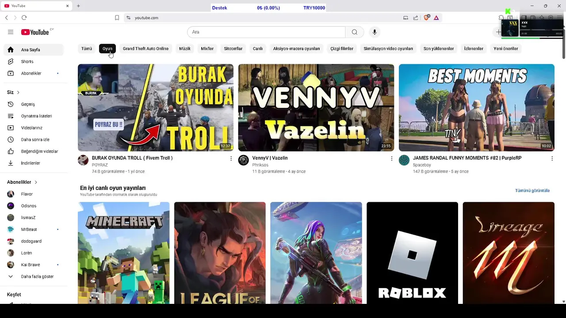Select the Canlı filter chip

pyautogui.click(x=258, y=49)
